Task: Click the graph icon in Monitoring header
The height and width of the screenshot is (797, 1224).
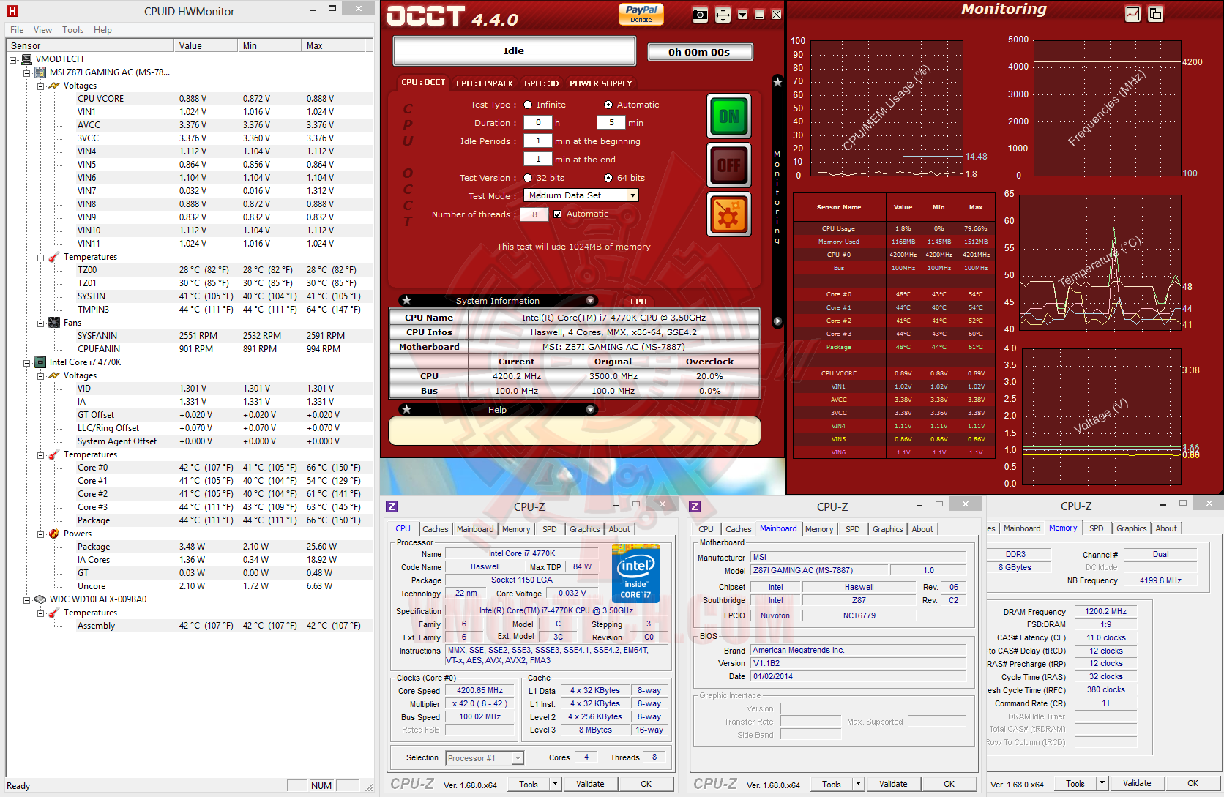Action: [x=1132, y=14]
